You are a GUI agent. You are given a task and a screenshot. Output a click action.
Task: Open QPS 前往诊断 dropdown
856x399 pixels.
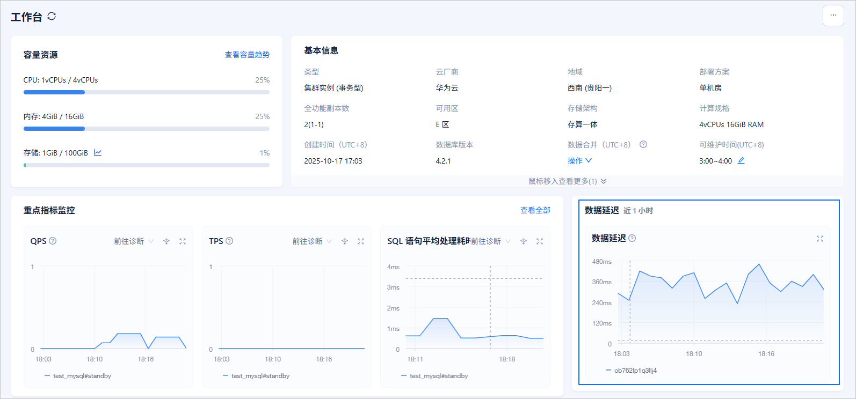click(134, 241)
